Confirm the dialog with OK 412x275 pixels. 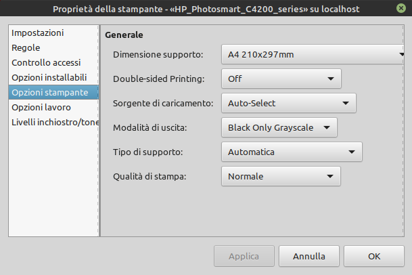[374, 256]
